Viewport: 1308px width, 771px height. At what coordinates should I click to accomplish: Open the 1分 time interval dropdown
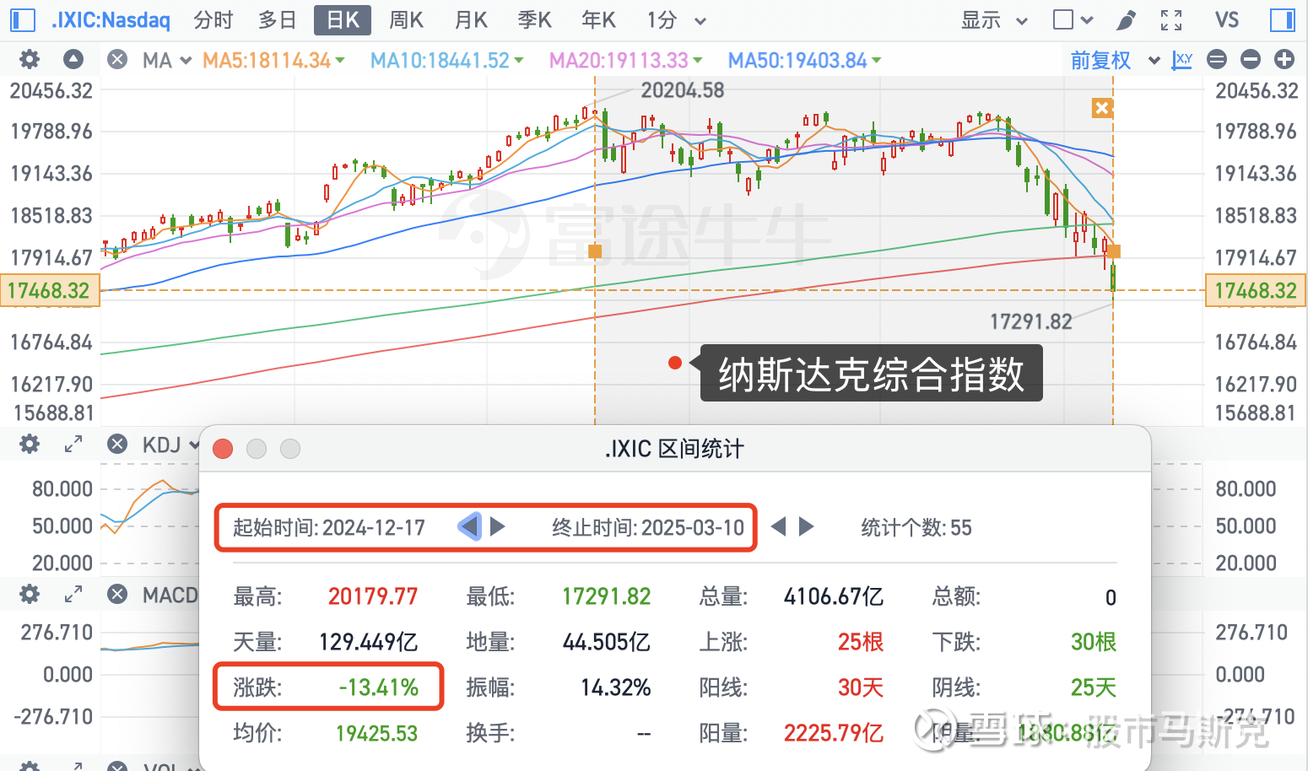point(675,19)
